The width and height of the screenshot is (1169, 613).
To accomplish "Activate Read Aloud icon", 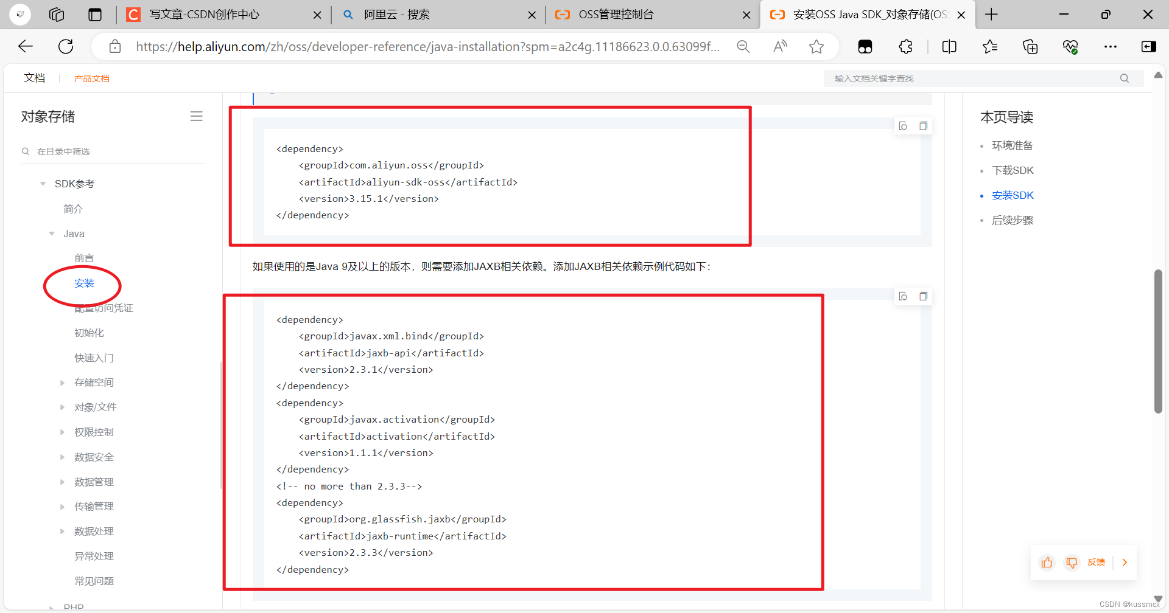I will pyautogui.click(x=780, y=46).
